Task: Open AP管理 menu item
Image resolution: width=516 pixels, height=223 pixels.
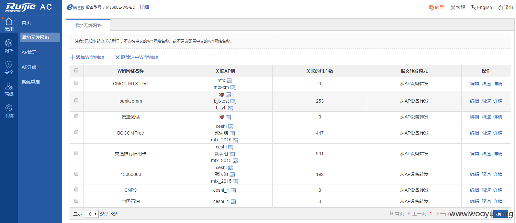Action: point(29,52)
